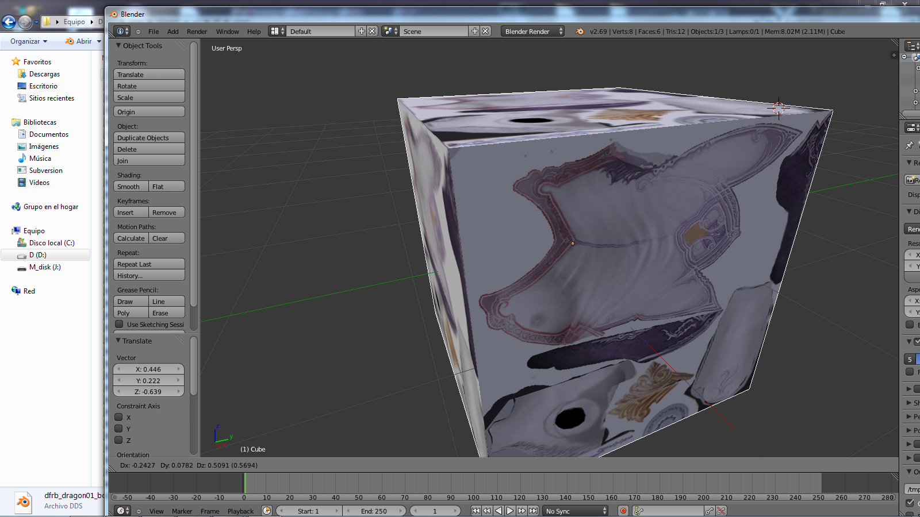The width and height of the screenshot is (920, 517).
Task: Open the Render menu in the header
Action: pyautogui.click(x=197, y=32)
